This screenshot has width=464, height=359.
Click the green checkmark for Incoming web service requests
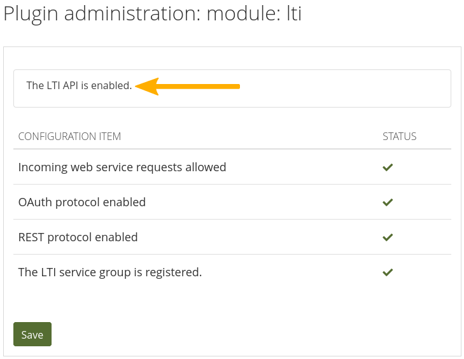pos(387,167)
